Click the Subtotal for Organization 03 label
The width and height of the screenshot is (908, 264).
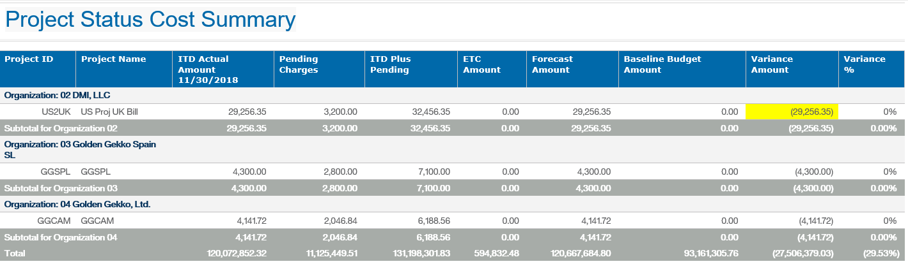(61, 188)
